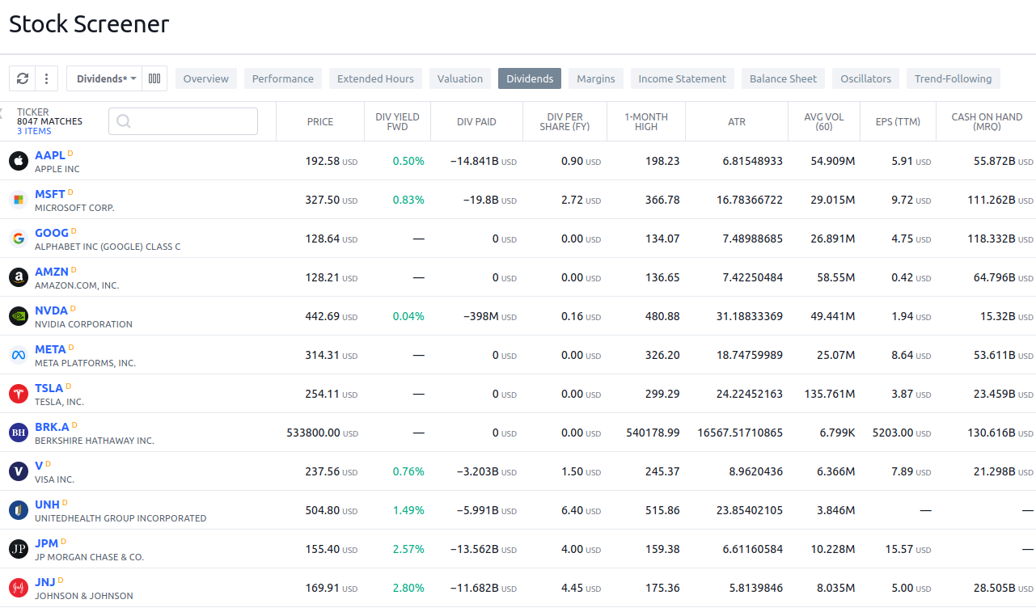
Task: Sort by the TICKER column header
Action: click(32, 112)
